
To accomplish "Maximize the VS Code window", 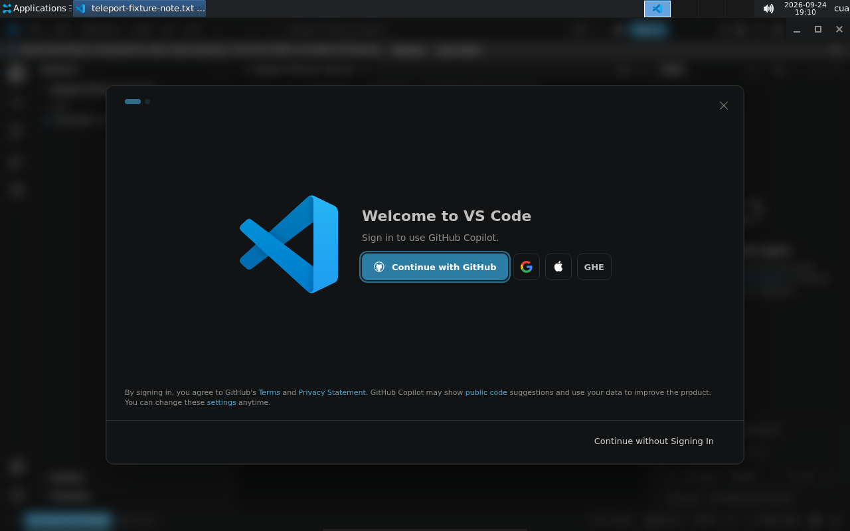I will pyautogui.click(x=818, y=29).
